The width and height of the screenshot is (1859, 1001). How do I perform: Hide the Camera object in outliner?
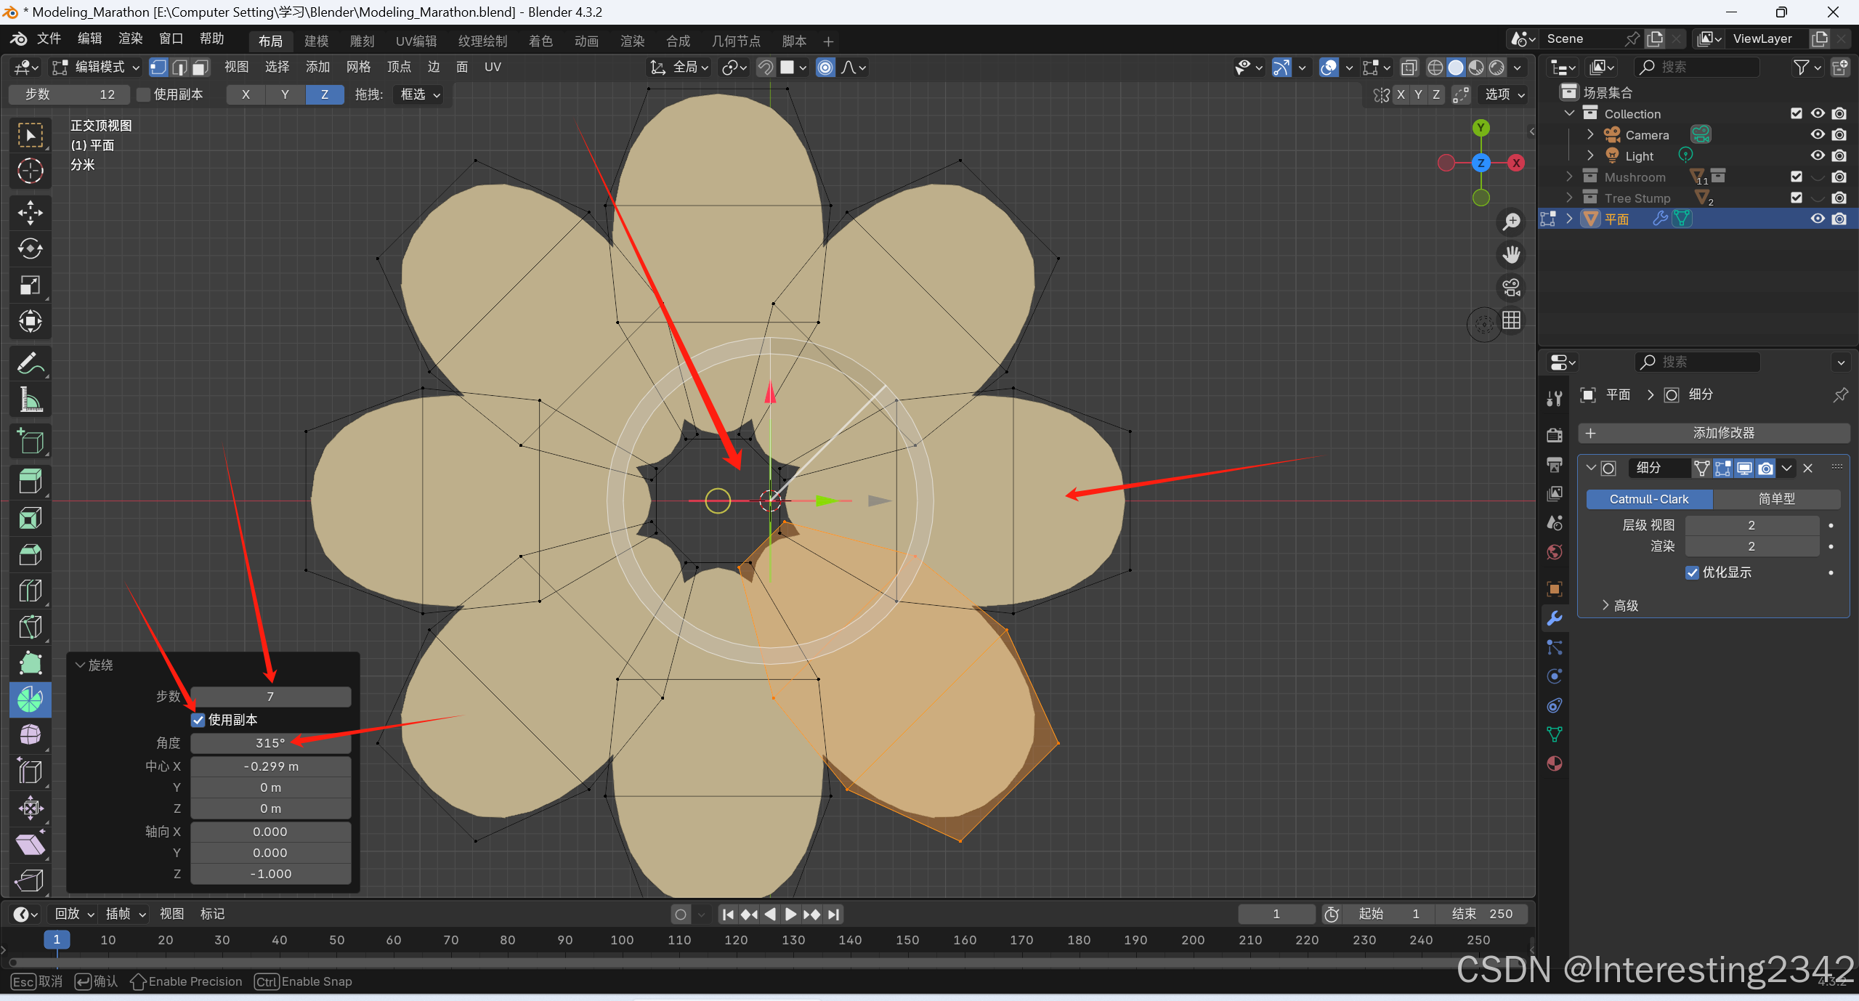point(1818,135)
